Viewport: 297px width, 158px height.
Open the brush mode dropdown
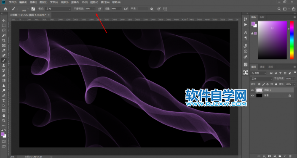(x=58, y=9)
